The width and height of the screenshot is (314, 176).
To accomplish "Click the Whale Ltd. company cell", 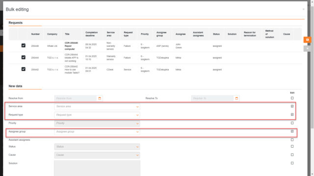I will coord(52,46).
